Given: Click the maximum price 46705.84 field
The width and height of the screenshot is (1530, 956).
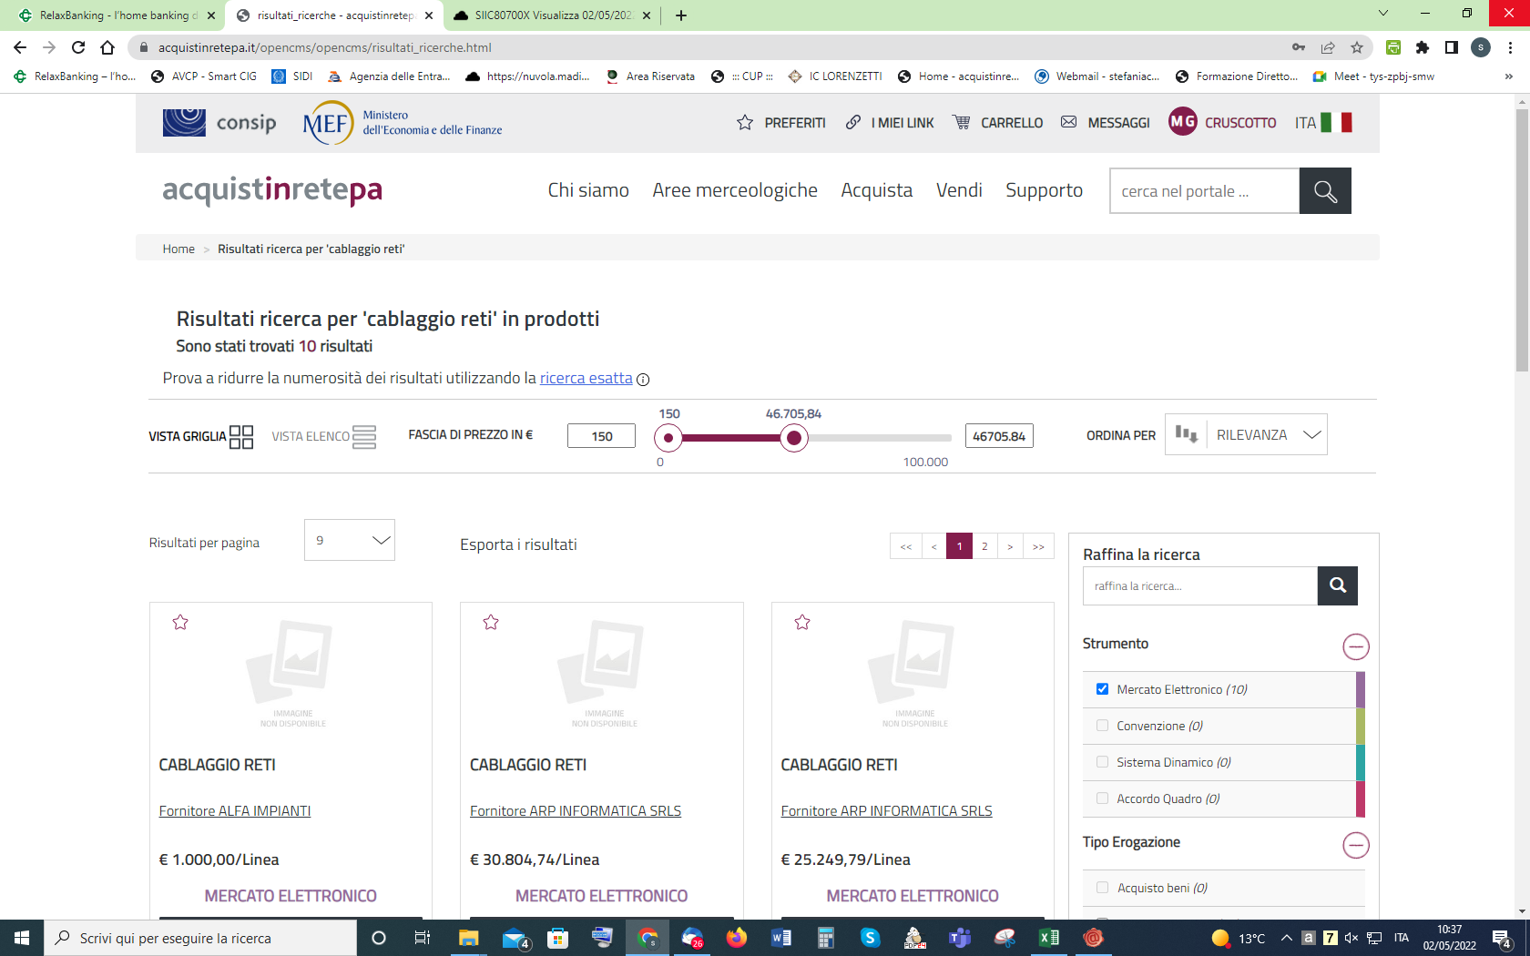Looking at the screenshot, I should tap(999, 436).
